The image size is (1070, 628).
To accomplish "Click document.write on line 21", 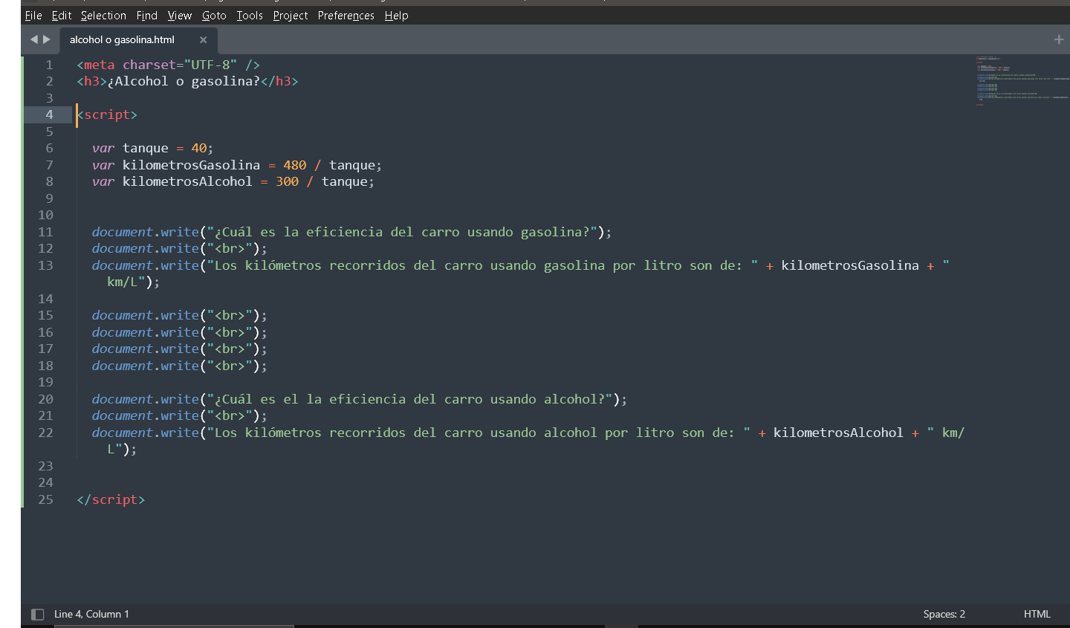I will (x=146, y=415).
